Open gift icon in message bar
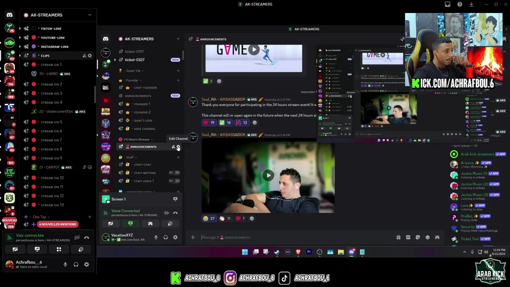This screenshot has width=510, height=287. (398, 237)
